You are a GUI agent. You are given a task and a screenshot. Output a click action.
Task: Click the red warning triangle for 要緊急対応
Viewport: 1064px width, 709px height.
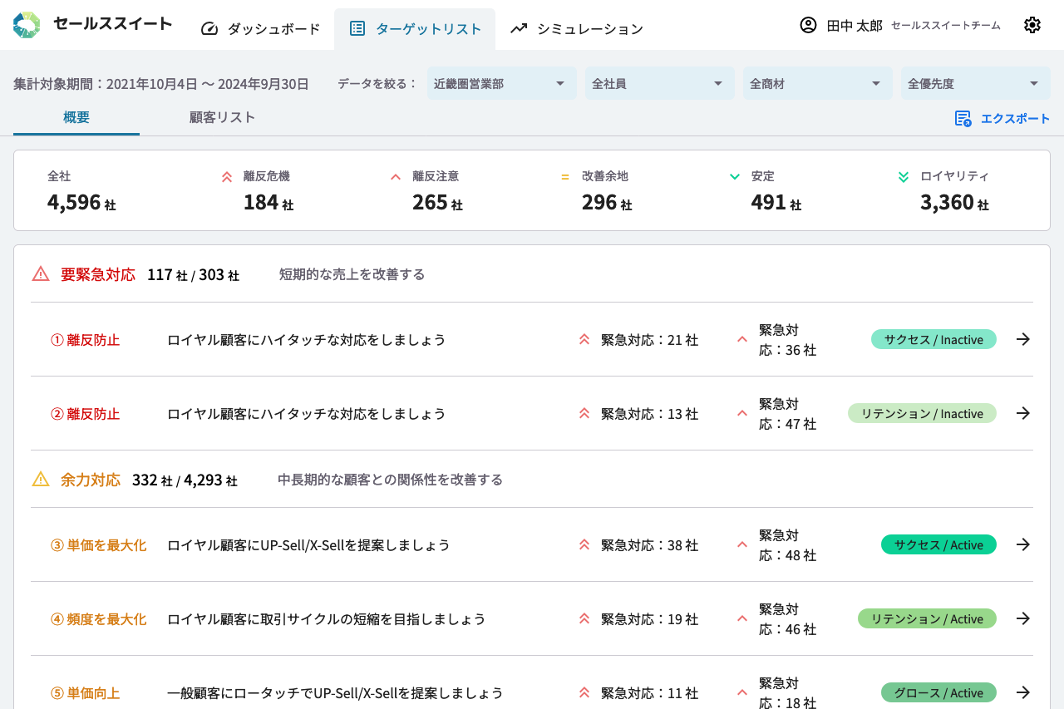point(41,273)
